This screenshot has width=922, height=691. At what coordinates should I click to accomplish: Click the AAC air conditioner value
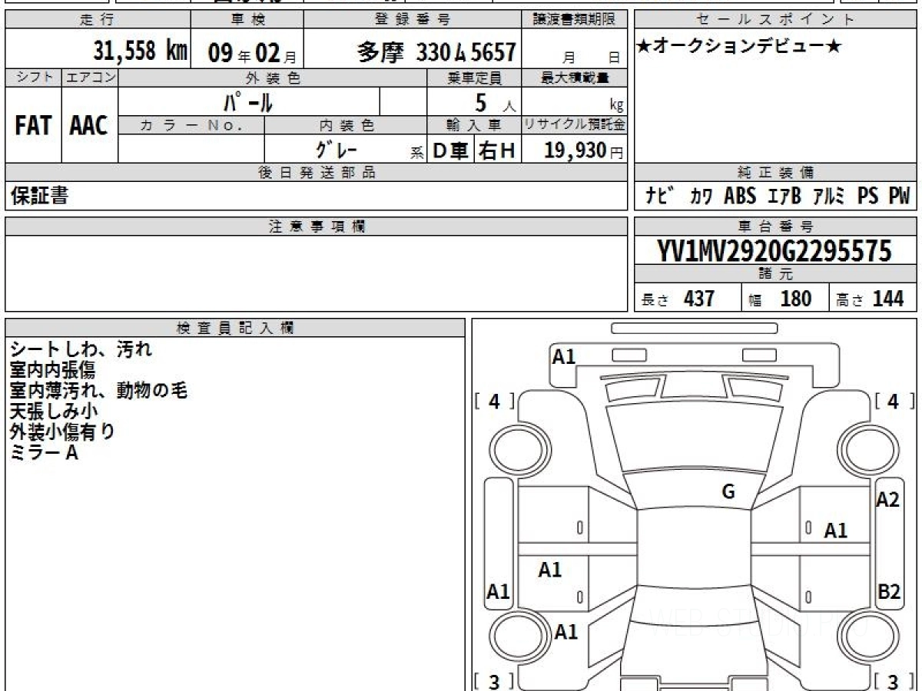pyautogui.click(x=89, y=126)
